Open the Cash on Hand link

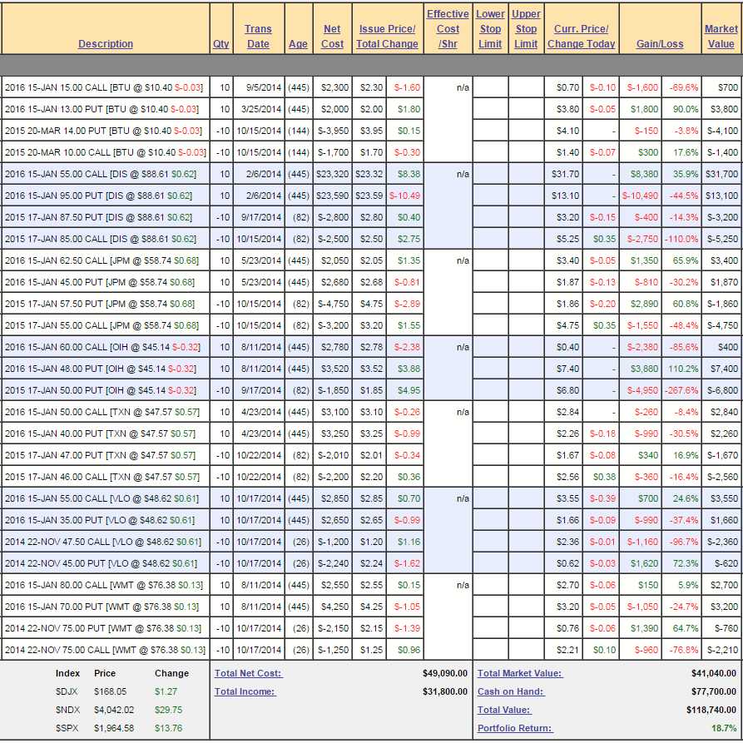tap(510, 691)
